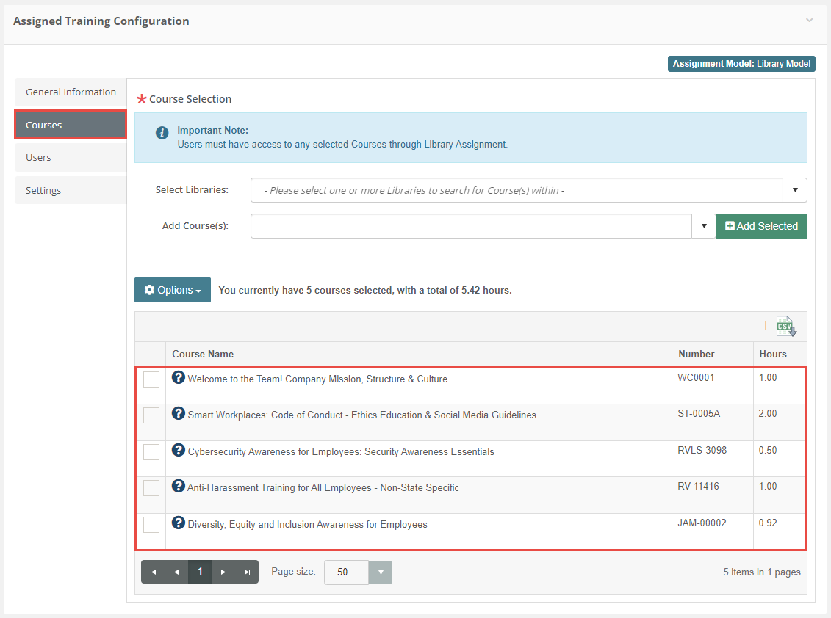Image resolution: width=831 pixels, height=618 pixels.
Task: Click course number RVLS-3098
Action: point(702,450)
